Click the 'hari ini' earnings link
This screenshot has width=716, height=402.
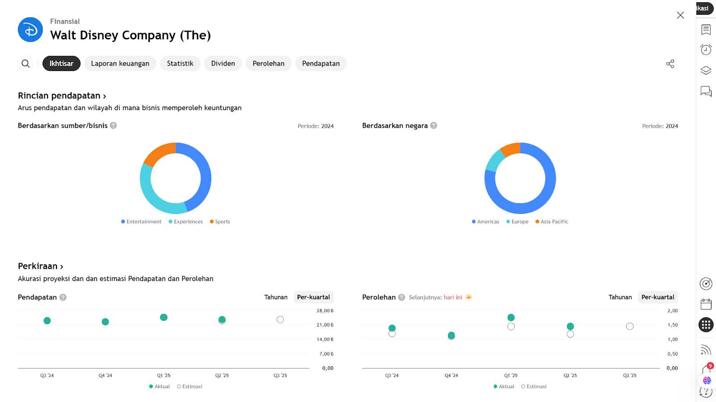tap(453, 297)
